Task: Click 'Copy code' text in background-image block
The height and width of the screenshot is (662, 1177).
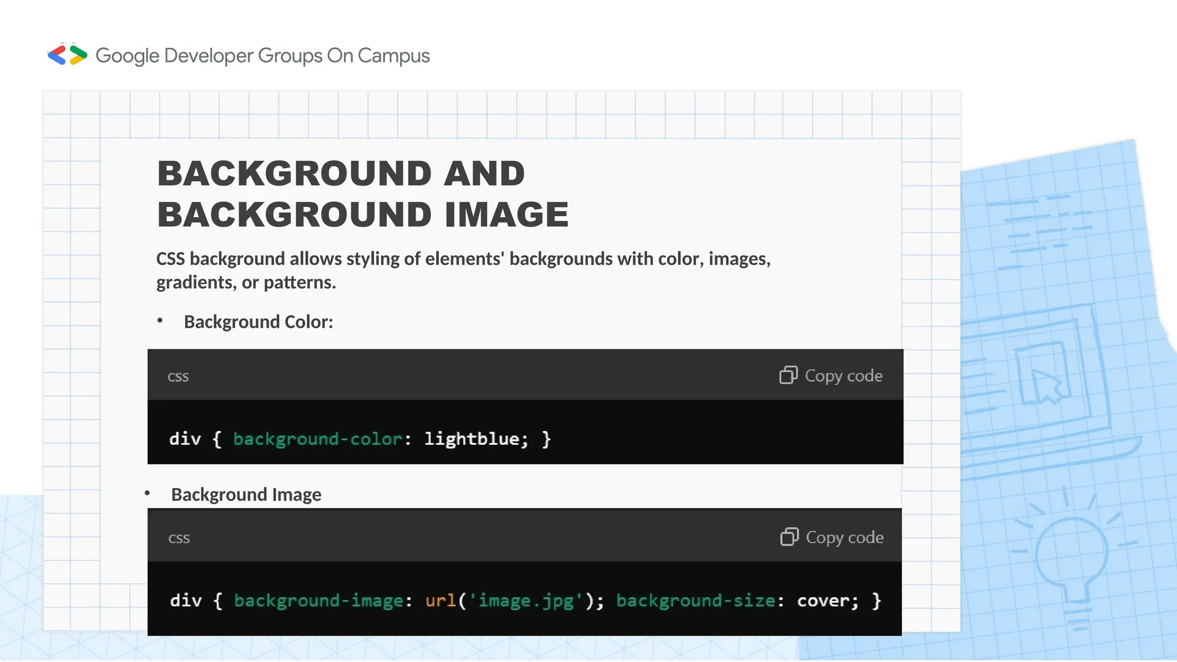Action: pyautogui.click(x=844, y=537)
